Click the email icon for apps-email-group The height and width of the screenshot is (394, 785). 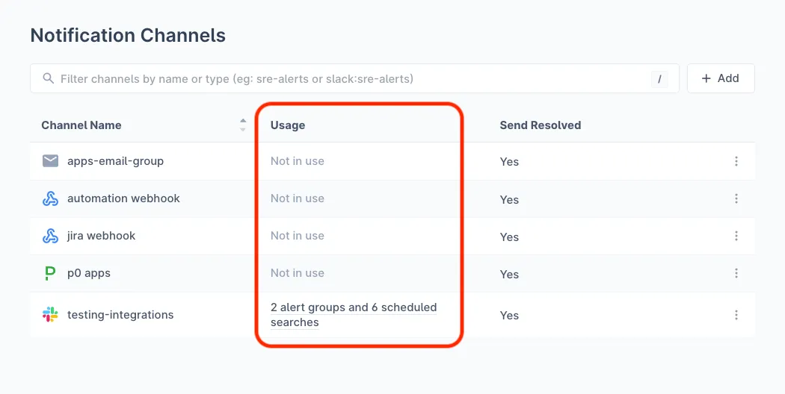coord(50,161)
